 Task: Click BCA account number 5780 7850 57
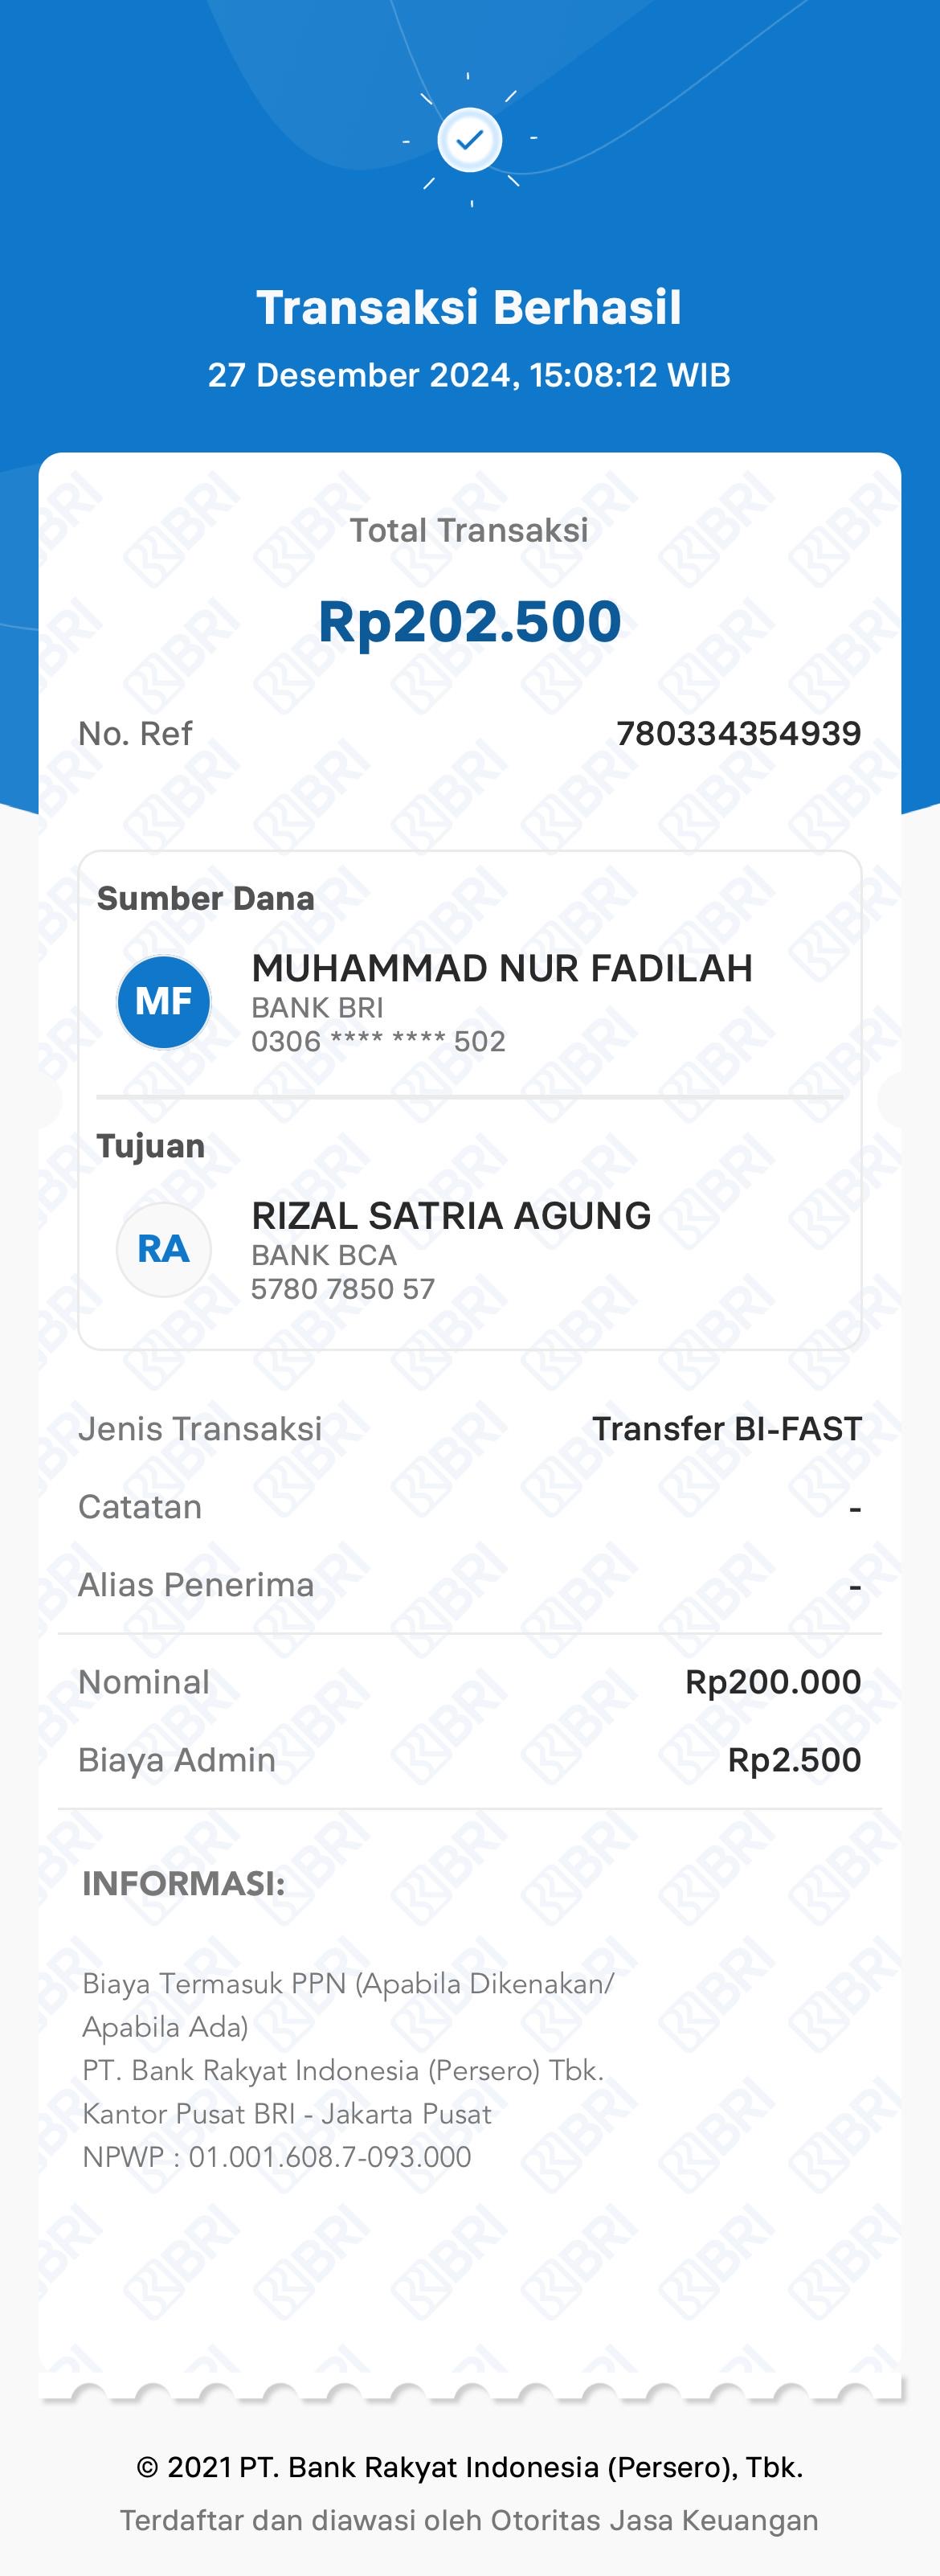[343, 1289]
